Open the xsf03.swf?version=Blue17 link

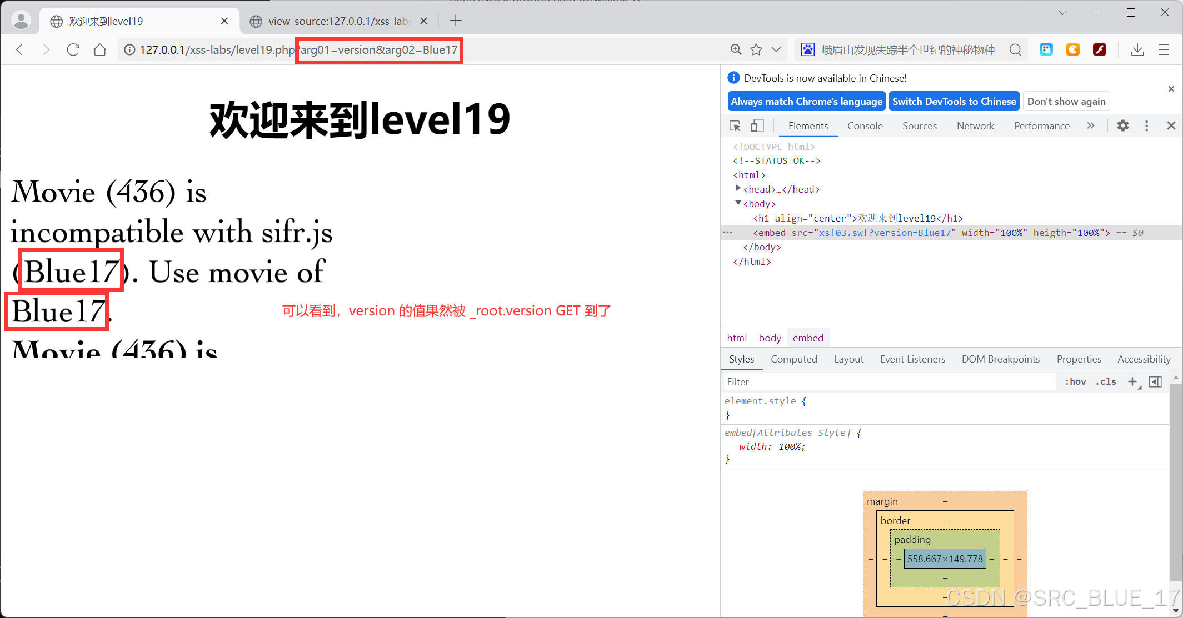tap(885, 233)
